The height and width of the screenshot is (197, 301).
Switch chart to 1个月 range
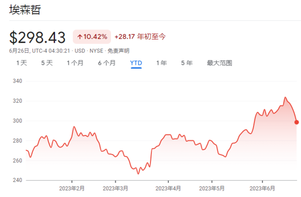point(75,63)
